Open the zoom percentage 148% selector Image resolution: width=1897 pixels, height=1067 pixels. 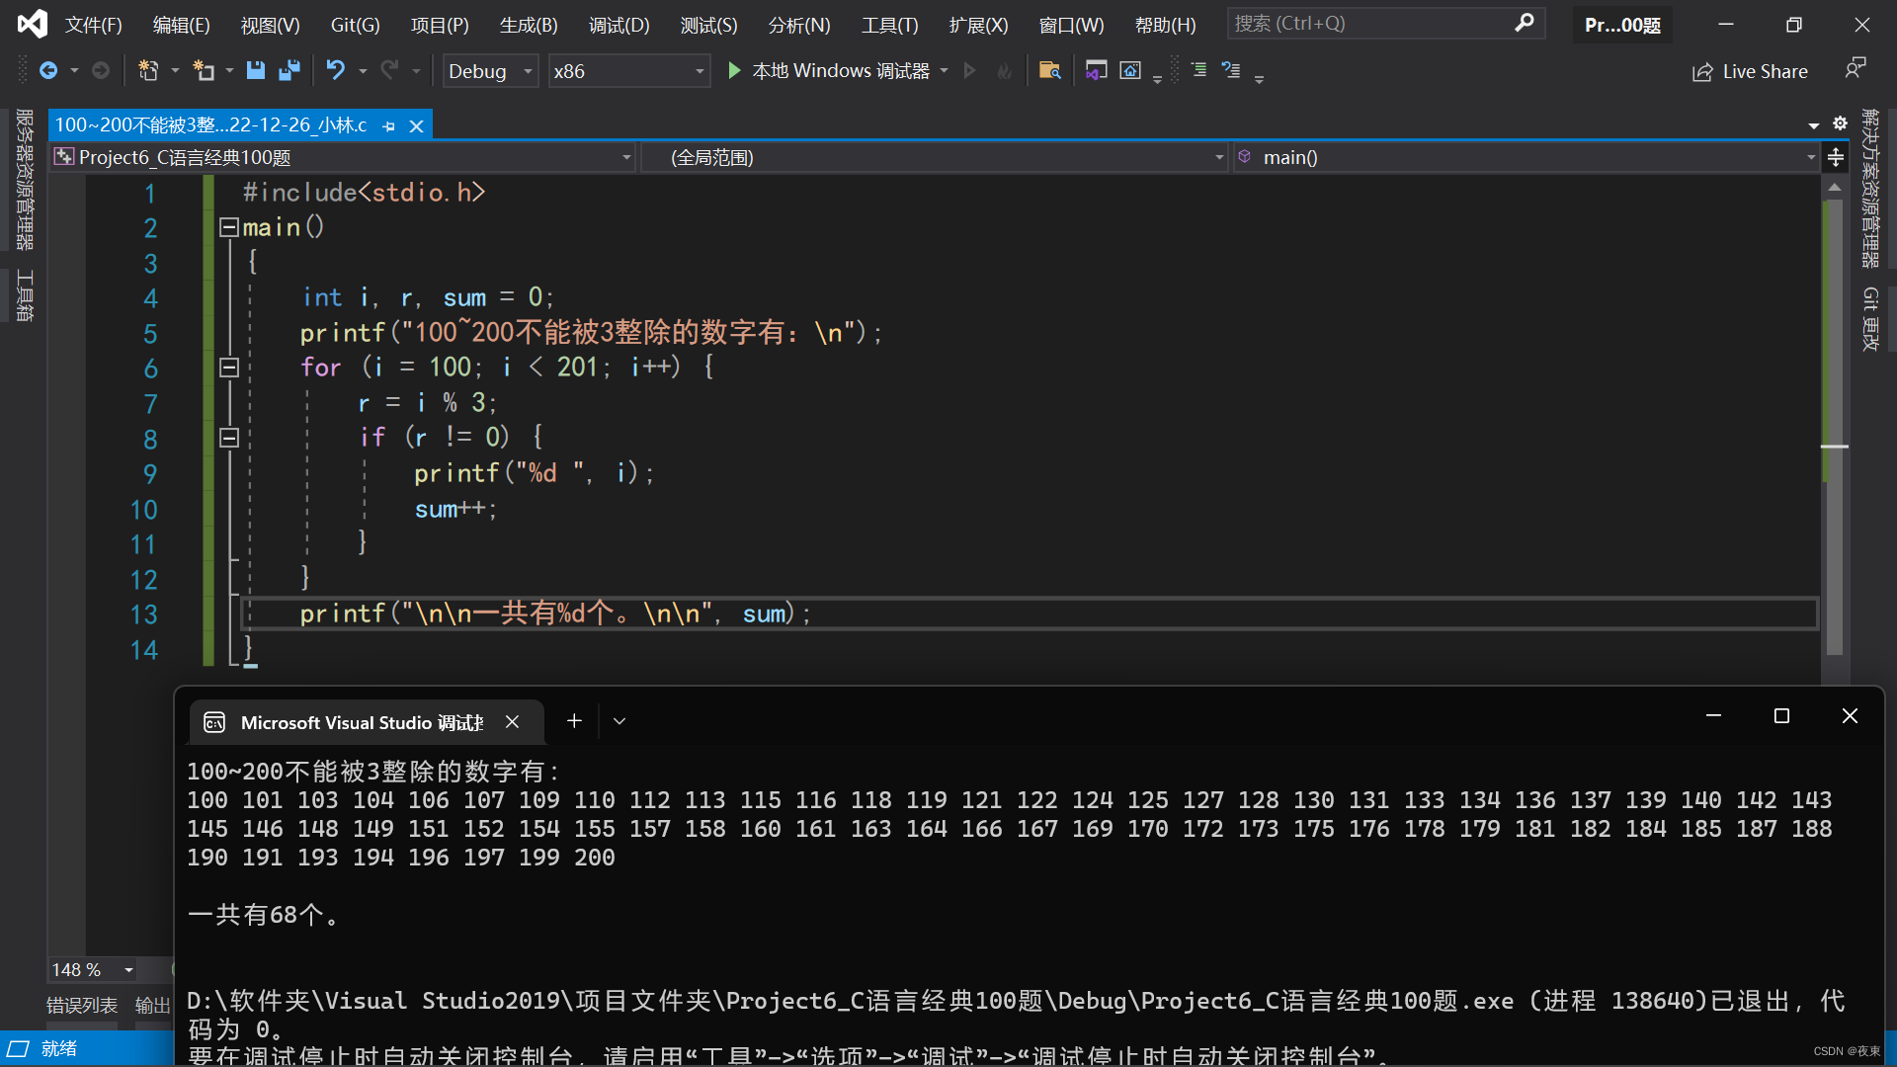tap(91, 969)
